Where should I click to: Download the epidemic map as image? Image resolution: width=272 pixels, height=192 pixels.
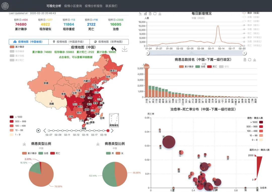tap(125, 49)
